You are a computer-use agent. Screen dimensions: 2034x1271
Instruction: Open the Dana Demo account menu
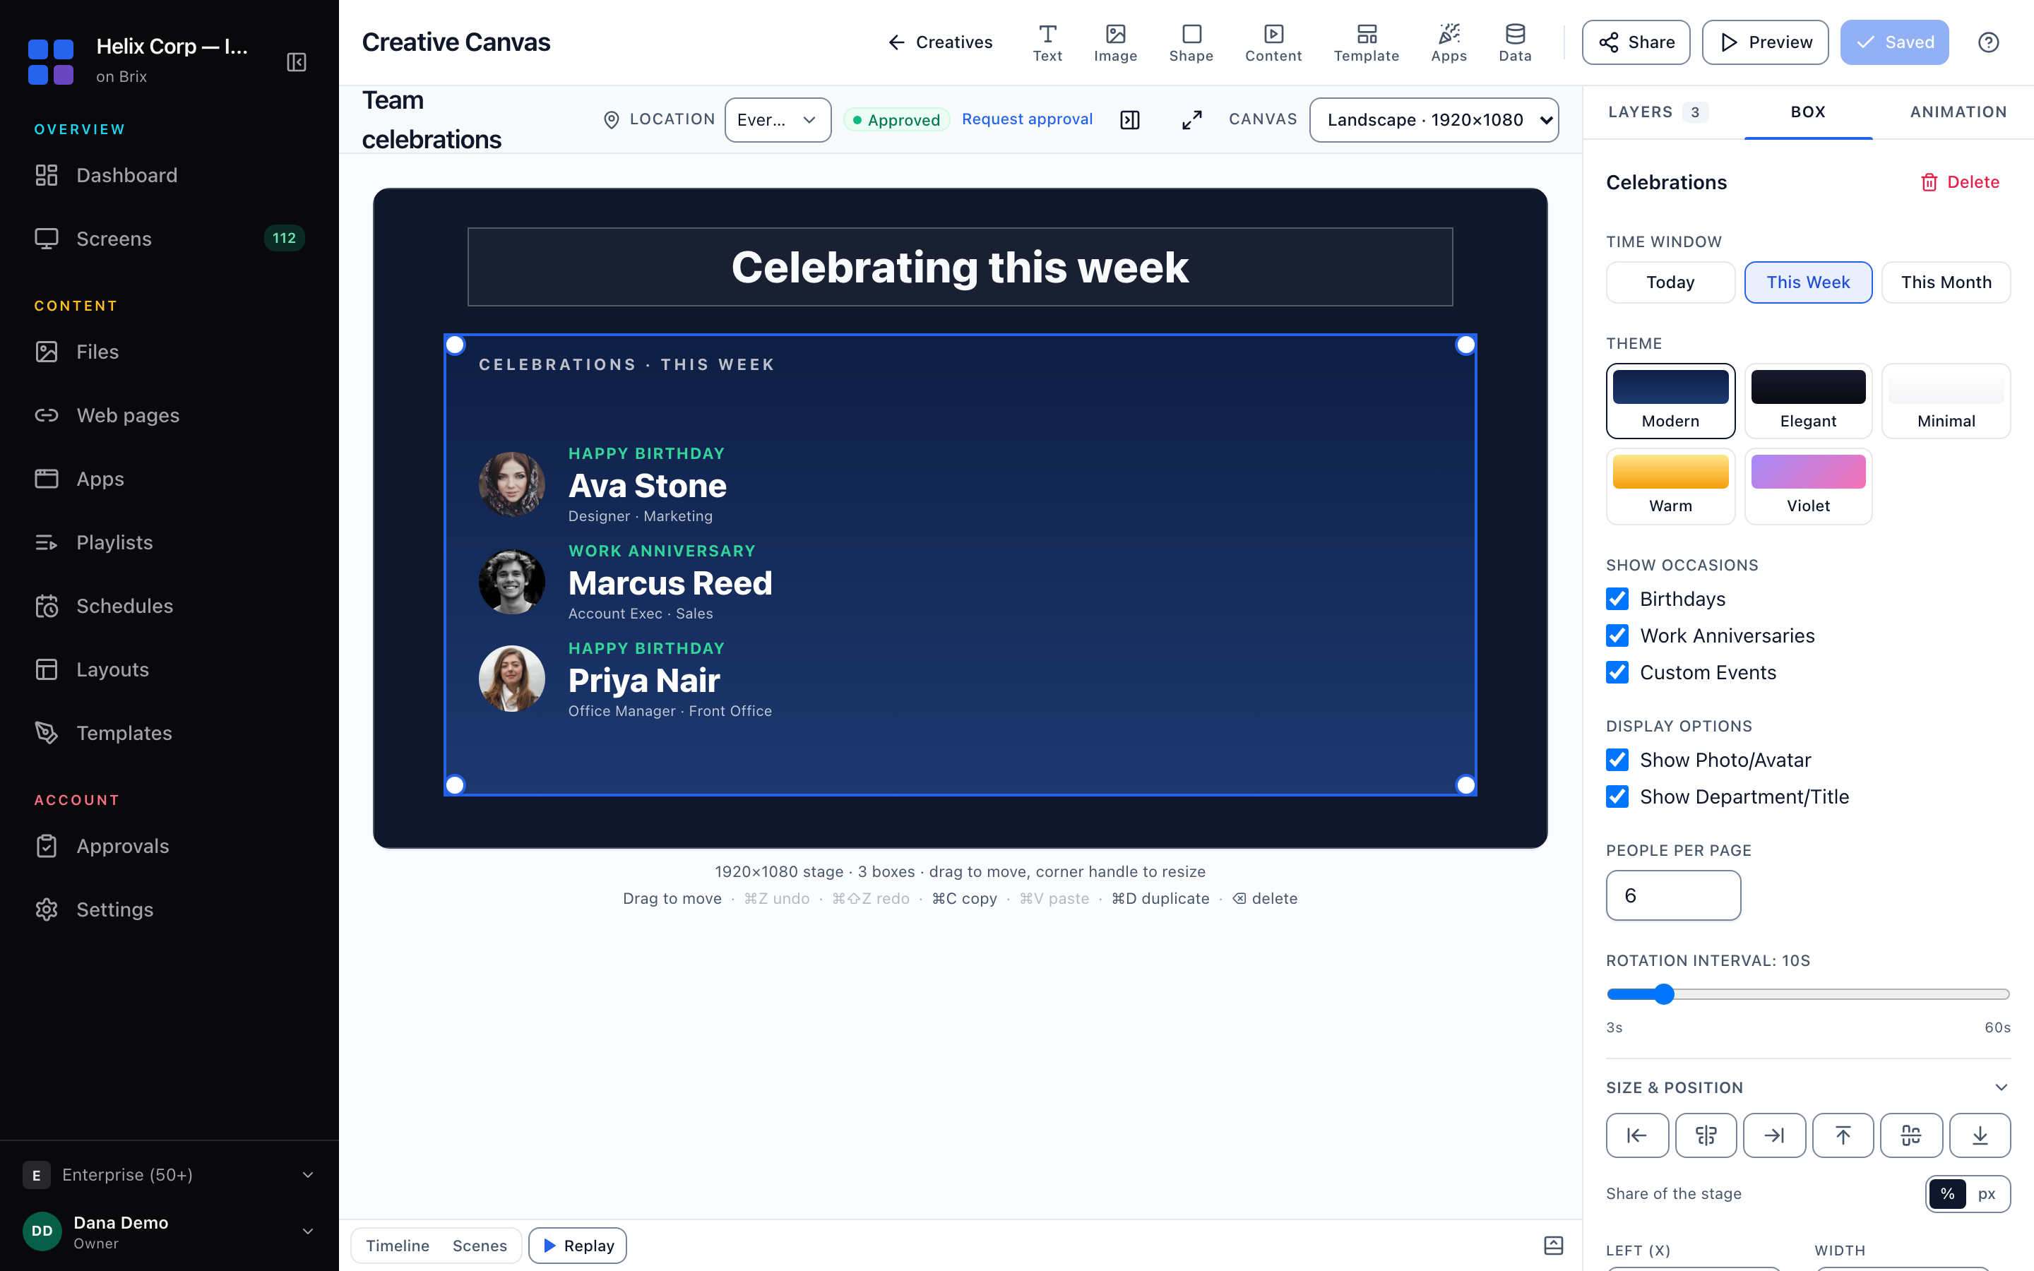168,1231
